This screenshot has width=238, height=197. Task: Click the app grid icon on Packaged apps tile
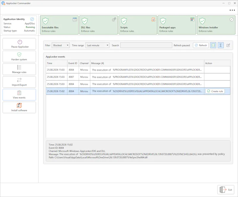(192, 19)
